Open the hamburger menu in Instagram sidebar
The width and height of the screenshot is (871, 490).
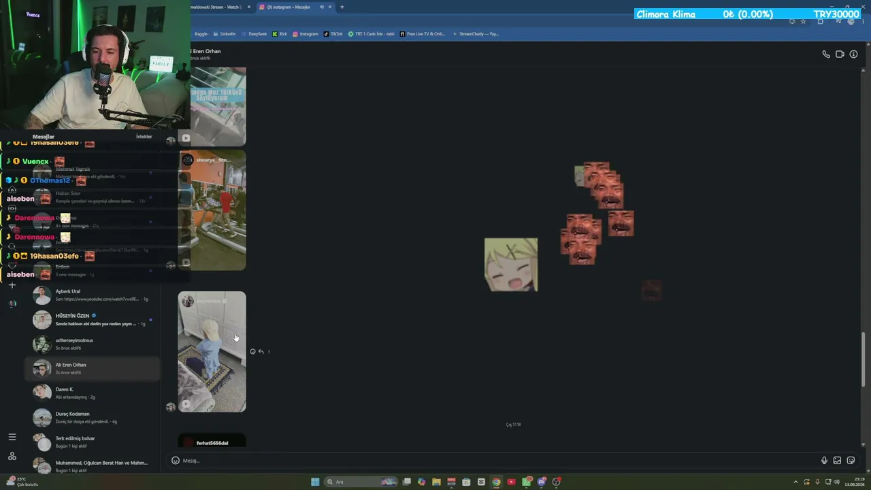coord(12,437)
